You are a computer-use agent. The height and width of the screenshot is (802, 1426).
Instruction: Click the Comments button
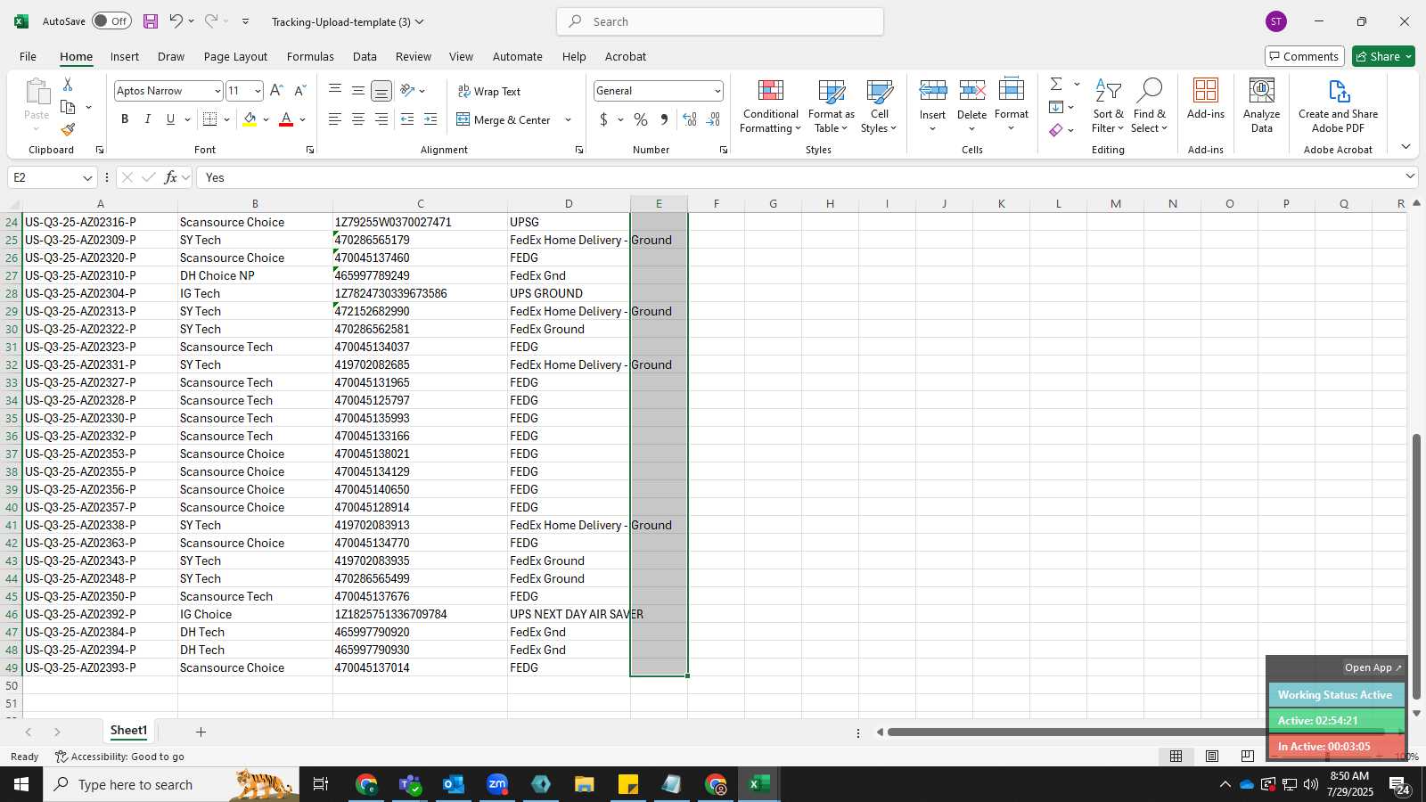point(1304,56)
